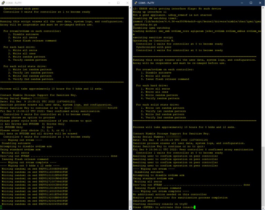The width and height of the screenshot is (265, 210).
Task: Click the sanitize key ending in 823189
Action: pyautogui.click(x=95, y=108)
